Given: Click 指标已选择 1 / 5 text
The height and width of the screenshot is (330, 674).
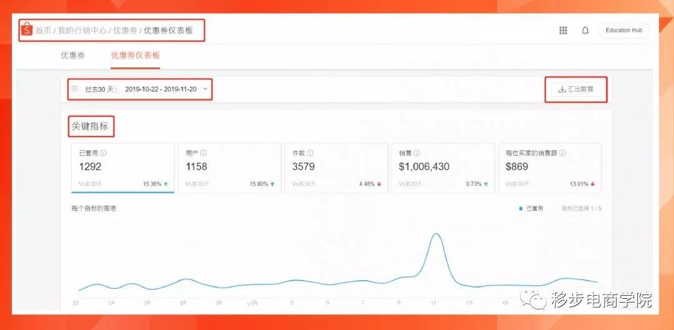Looking at the screenshot, I should (x=582, y=208).
